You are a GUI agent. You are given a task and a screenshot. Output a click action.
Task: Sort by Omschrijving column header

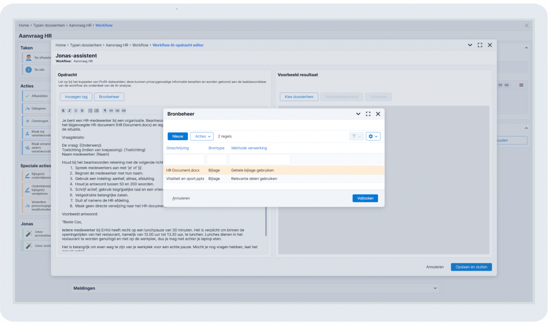pyautogui.click(x=177, y=148)
